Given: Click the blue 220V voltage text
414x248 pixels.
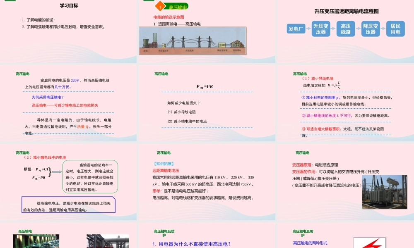Looking at the screenshot, I should pos(75,80).
